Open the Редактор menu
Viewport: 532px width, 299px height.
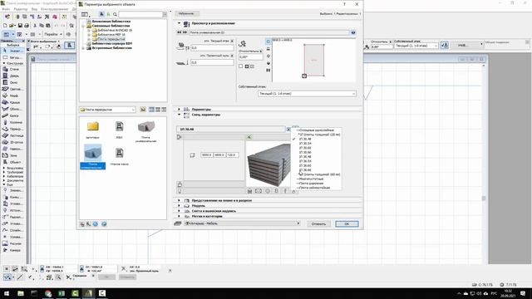tap(21, 9)
